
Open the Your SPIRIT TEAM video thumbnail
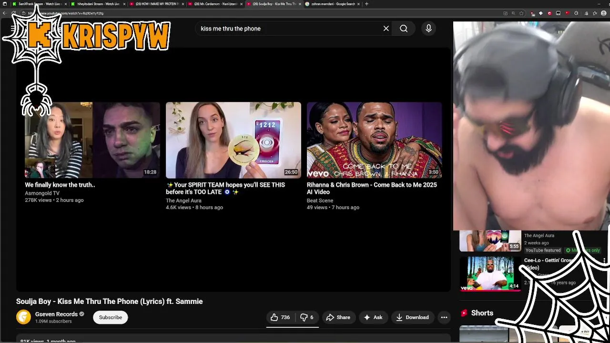tap(234, 140)
